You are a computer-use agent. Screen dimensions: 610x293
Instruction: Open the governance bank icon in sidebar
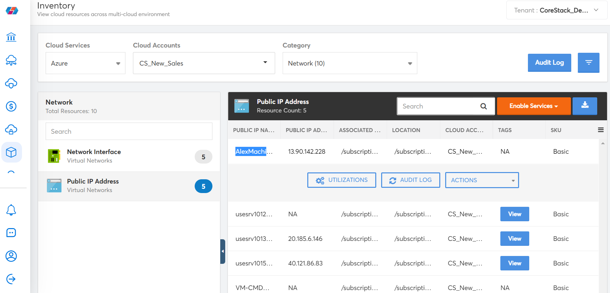coord(11,37)
